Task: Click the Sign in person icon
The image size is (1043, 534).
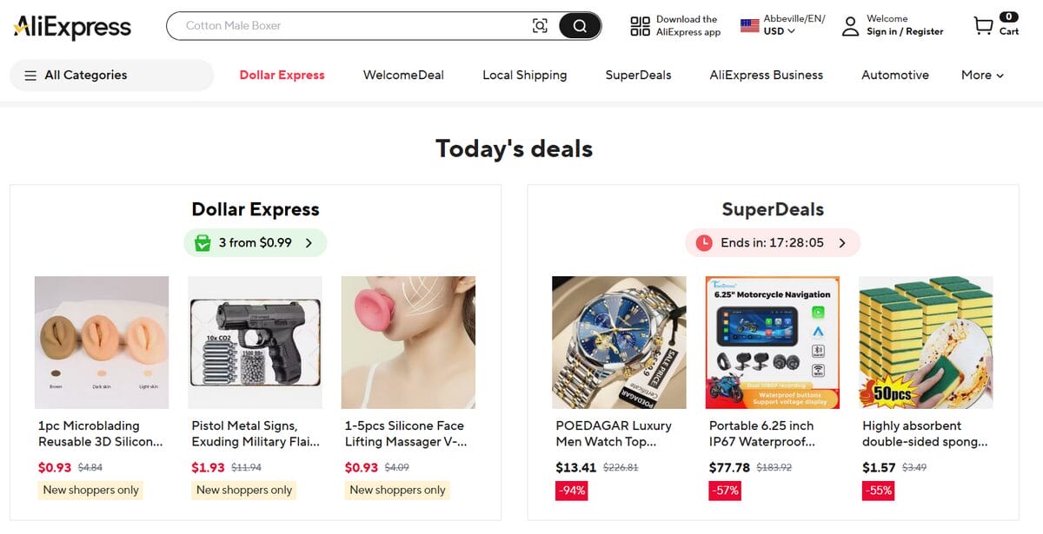Action: point(848,27)
